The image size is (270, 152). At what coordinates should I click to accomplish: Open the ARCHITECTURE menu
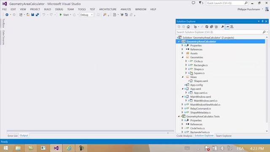tap(108, 9)
